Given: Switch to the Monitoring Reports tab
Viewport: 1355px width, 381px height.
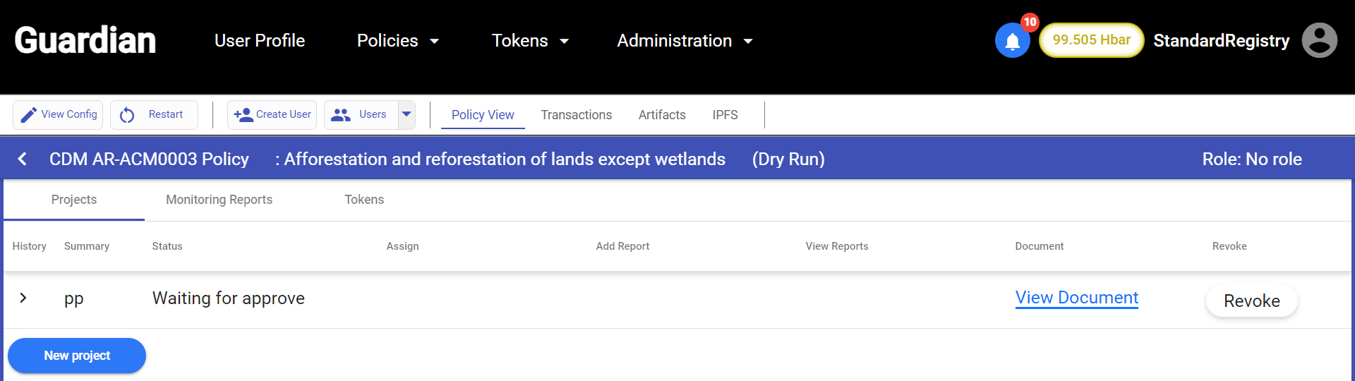Looking at the screenshot, I should (x=219, y=200).
